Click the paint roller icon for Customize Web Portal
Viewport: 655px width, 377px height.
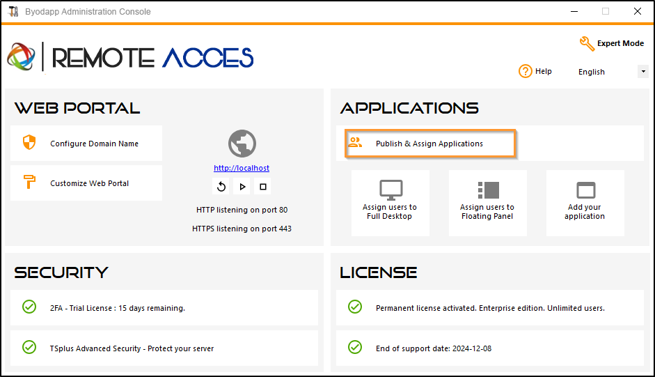[29, 182]
